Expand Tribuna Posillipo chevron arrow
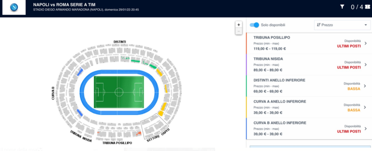This screenshot has width=372, height=151. tap(365, 43)
